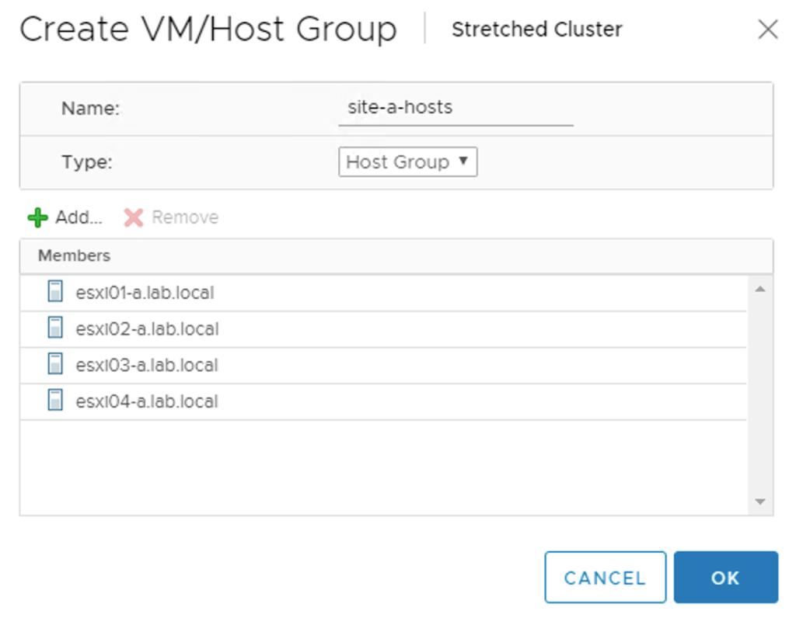The height and width of the screenshot is (618, 796).
Task: Click the host icon beside esxi02-a.lab.local
Action: (54, 328)
